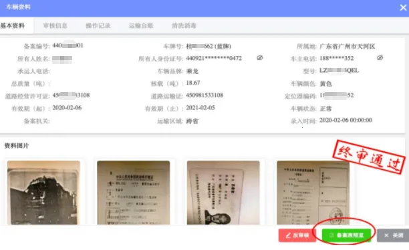Close the 车辆资料 dialog with the X
This screenshot has height=250, width=409.
pos(403,7)
